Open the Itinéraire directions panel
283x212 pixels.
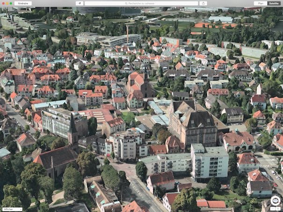(x=22, y=3)
